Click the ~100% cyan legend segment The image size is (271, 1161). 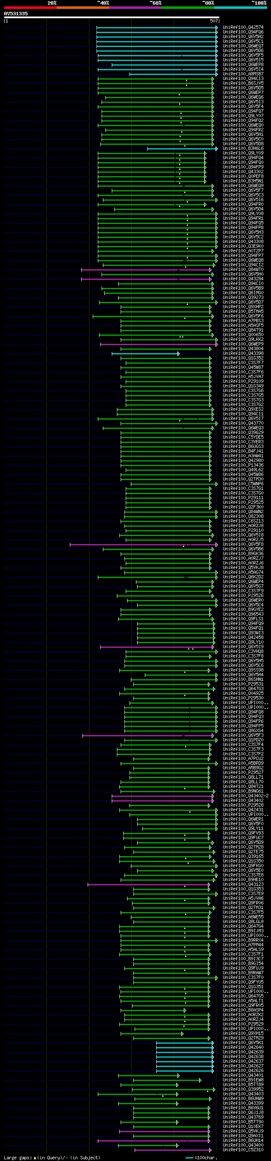click(x=241, y=7)
